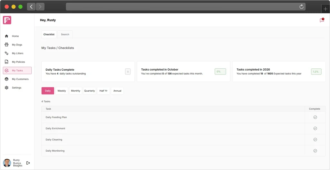Select the Monthly task filter

click(x=75, y=91)
